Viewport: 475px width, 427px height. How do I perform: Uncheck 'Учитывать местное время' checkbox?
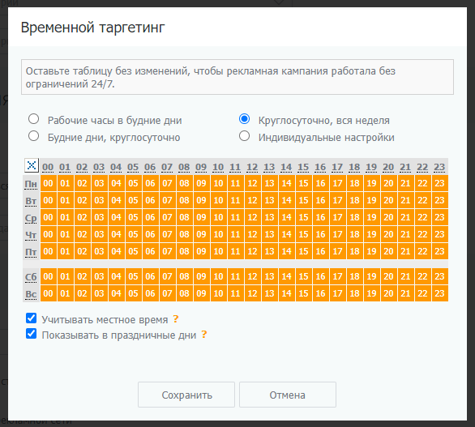point(31,318)
